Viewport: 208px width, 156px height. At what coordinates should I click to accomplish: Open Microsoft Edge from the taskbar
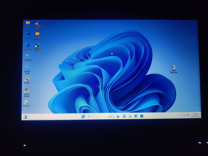tap(136, 116)
